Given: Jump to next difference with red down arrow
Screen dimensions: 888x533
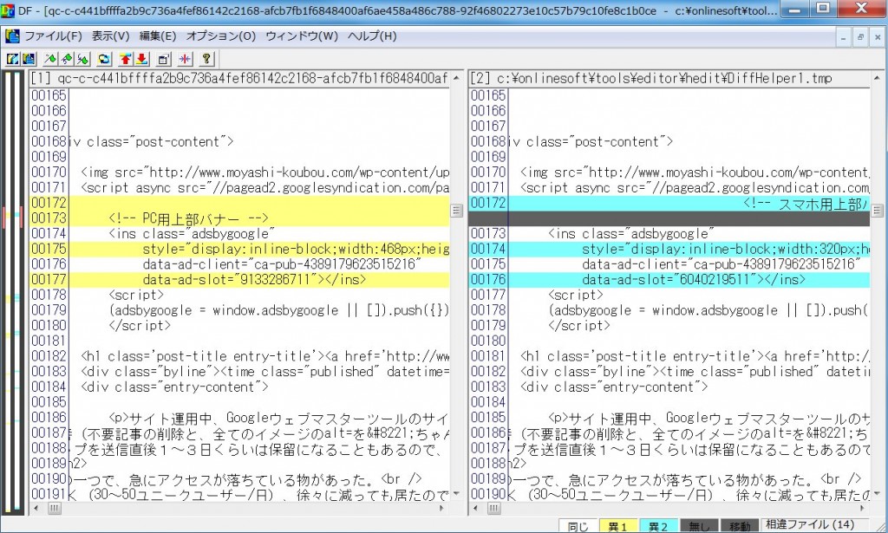Looking at the screenshot, I should coord(141,59).
